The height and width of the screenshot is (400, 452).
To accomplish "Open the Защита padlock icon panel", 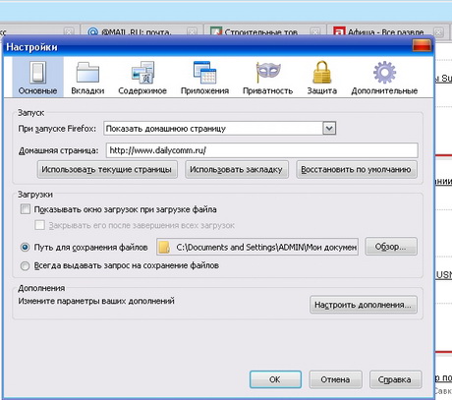I will pyautogui.click(x=322, y=73).
